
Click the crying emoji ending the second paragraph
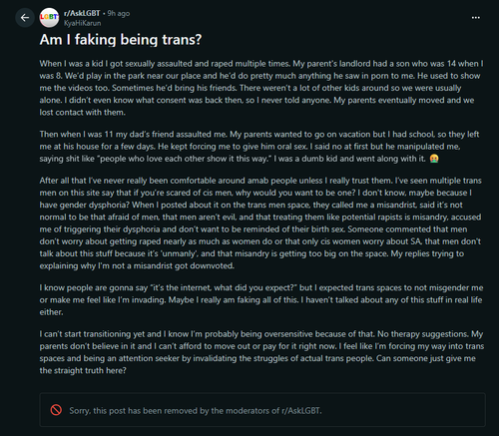(434, 159)
